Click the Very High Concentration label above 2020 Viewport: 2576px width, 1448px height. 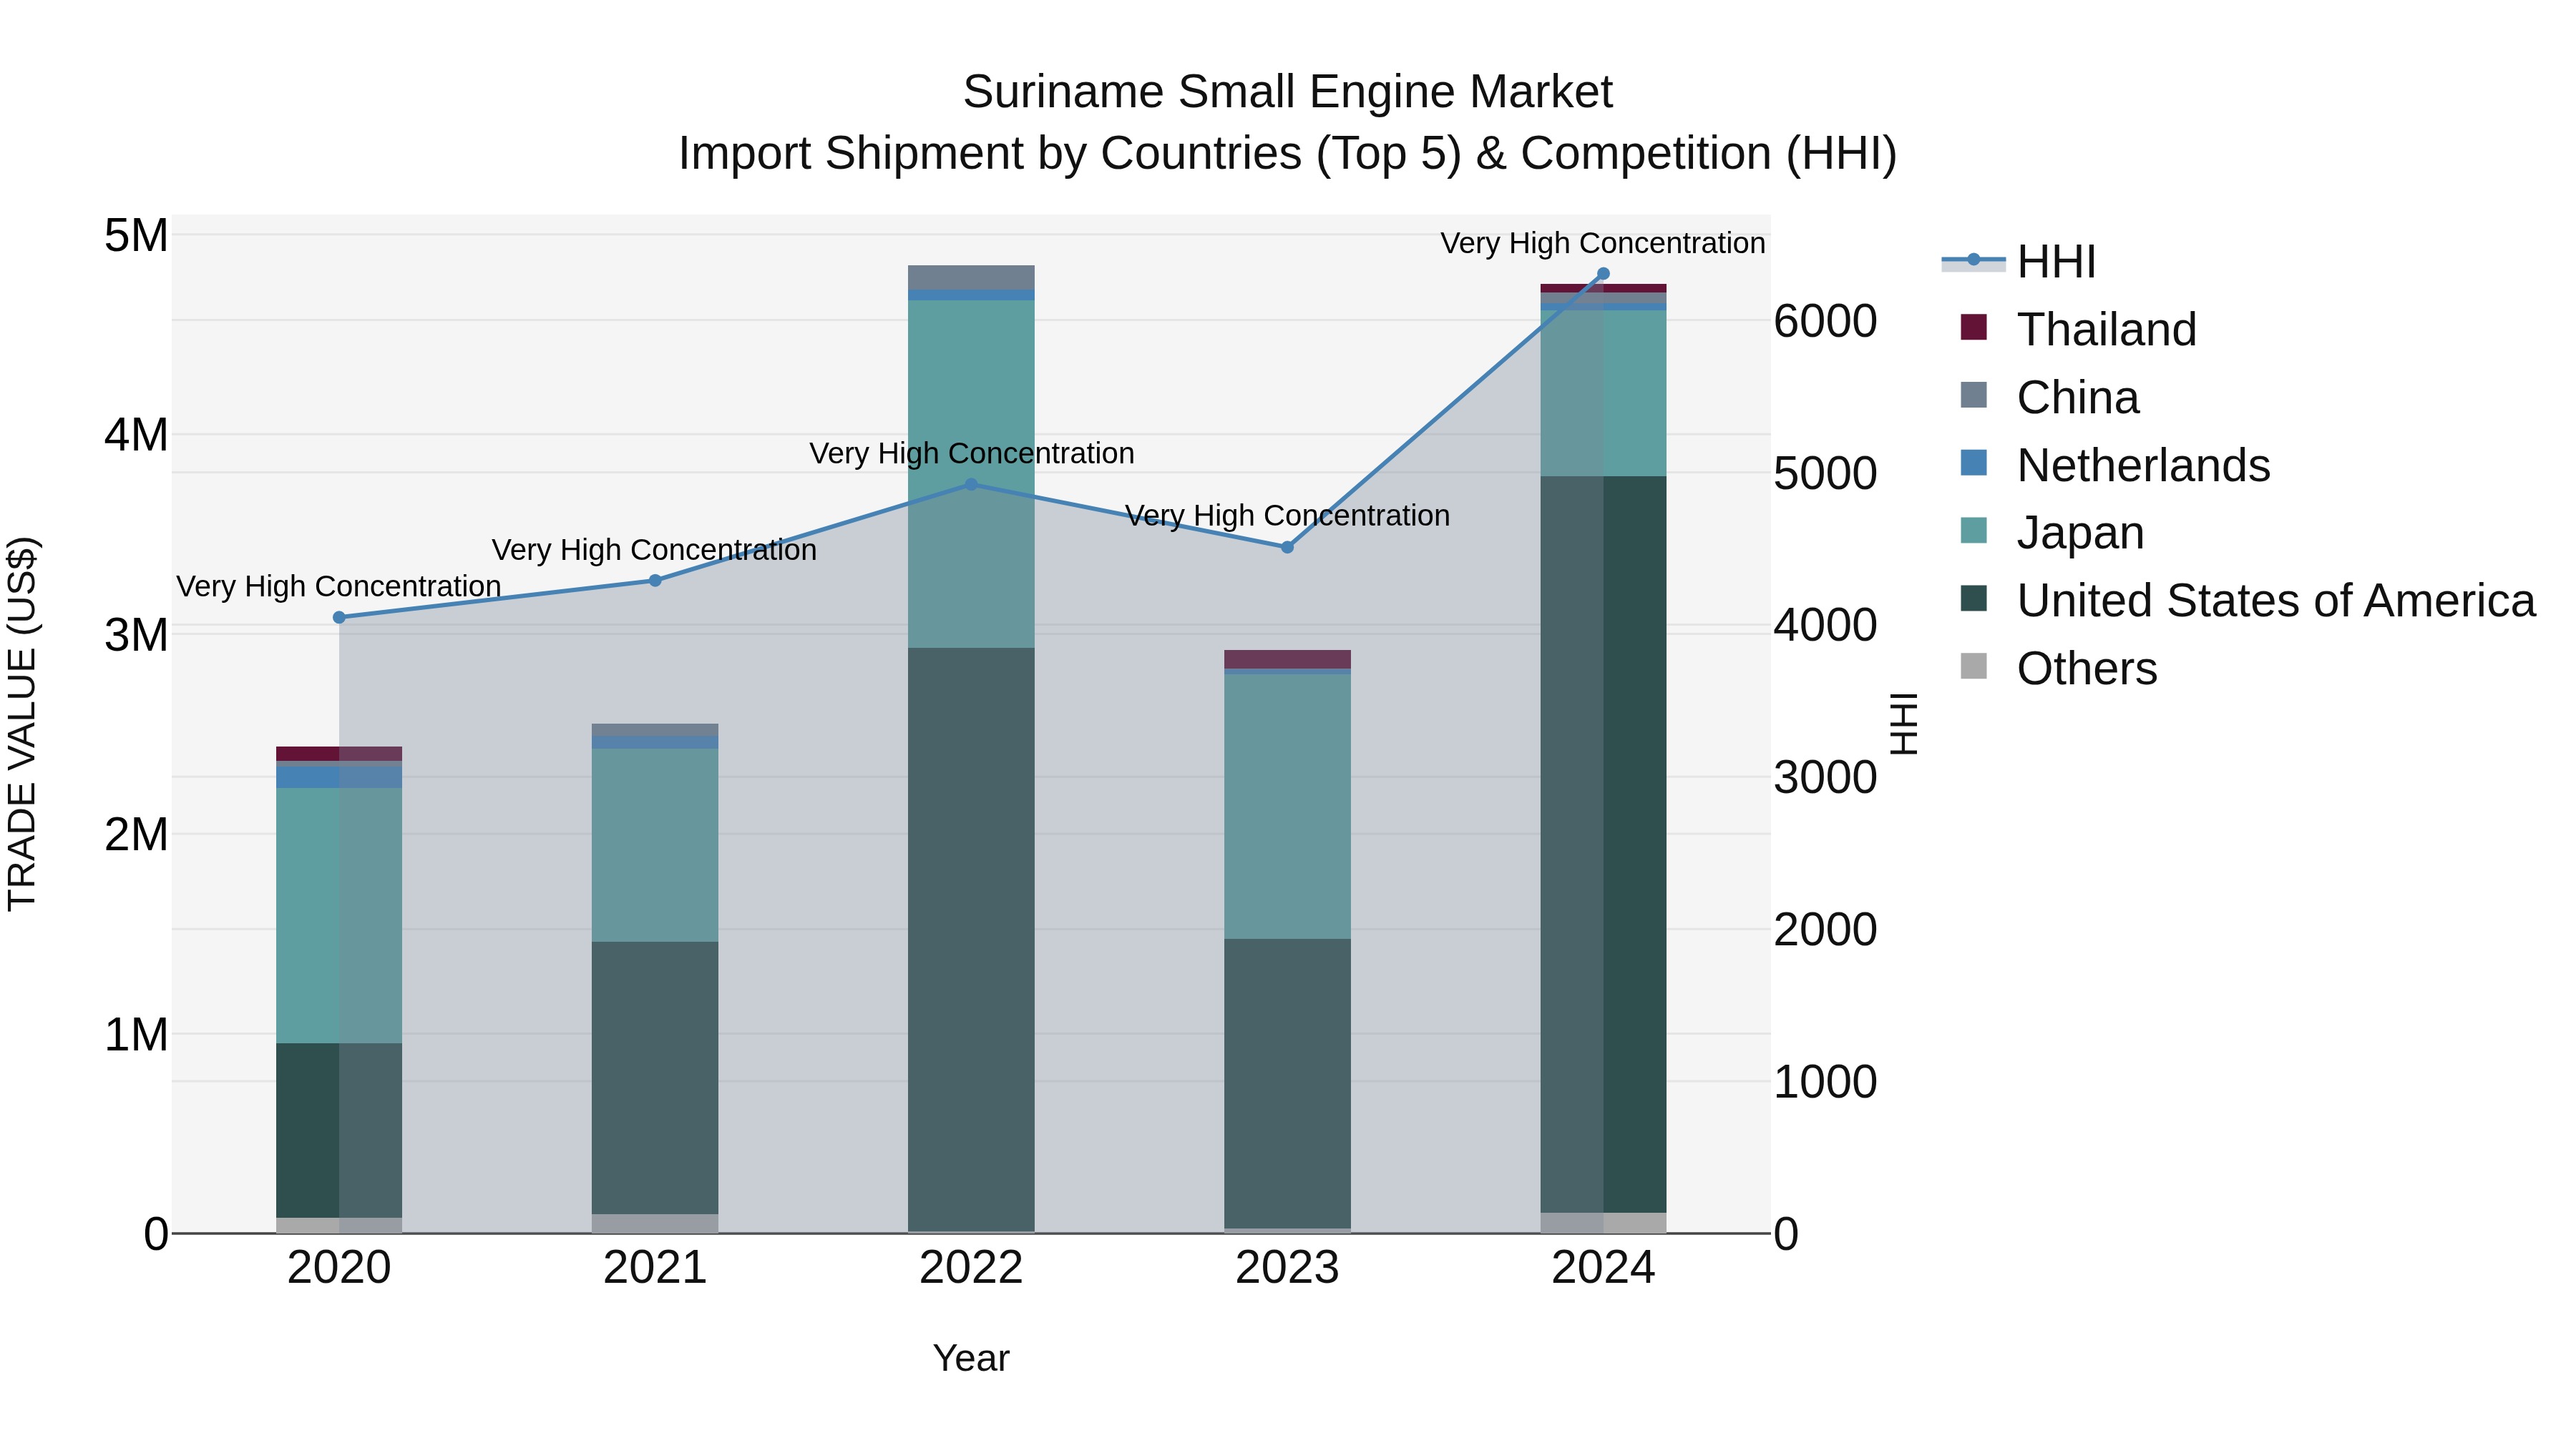(339, 586)
